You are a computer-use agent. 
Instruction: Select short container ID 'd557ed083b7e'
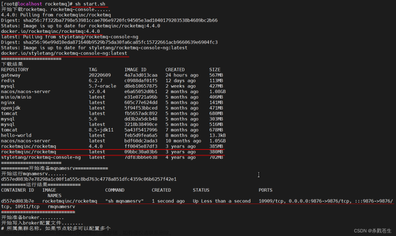point(17,201)
